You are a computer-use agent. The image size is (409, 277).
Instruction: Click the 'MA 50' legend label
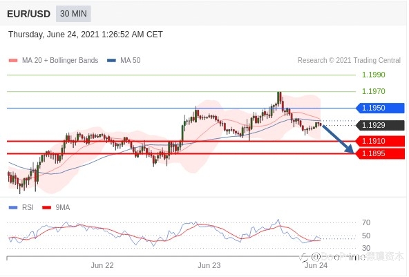[131, 61]
